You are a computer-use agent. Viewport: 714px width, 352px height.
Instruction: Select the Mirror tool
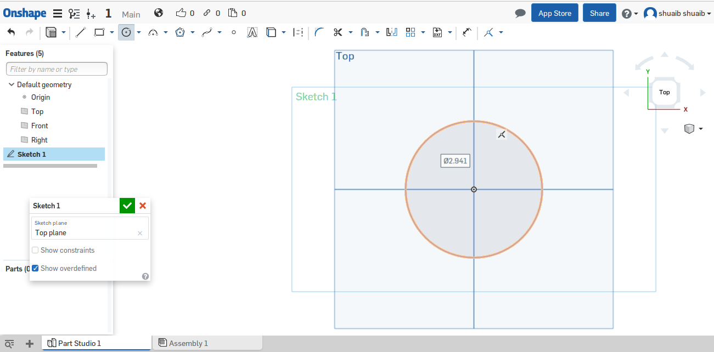(x=392, y=32)
